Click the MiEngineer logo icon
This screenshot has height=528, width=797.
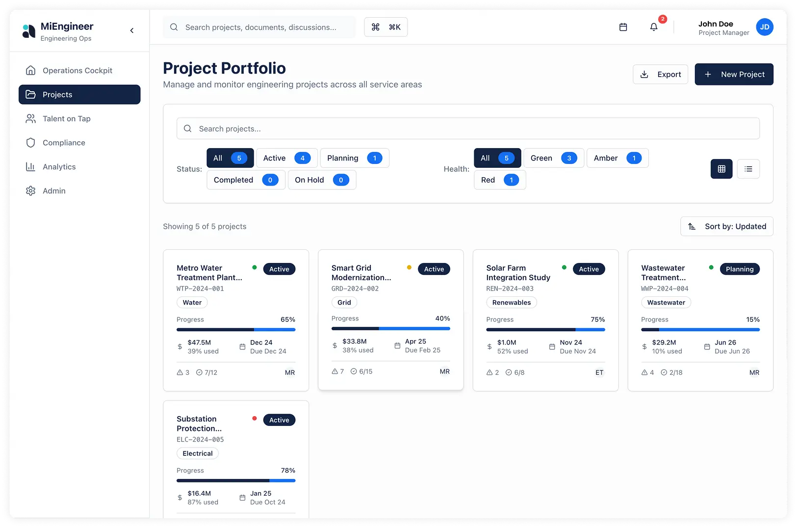coord(29,31)
